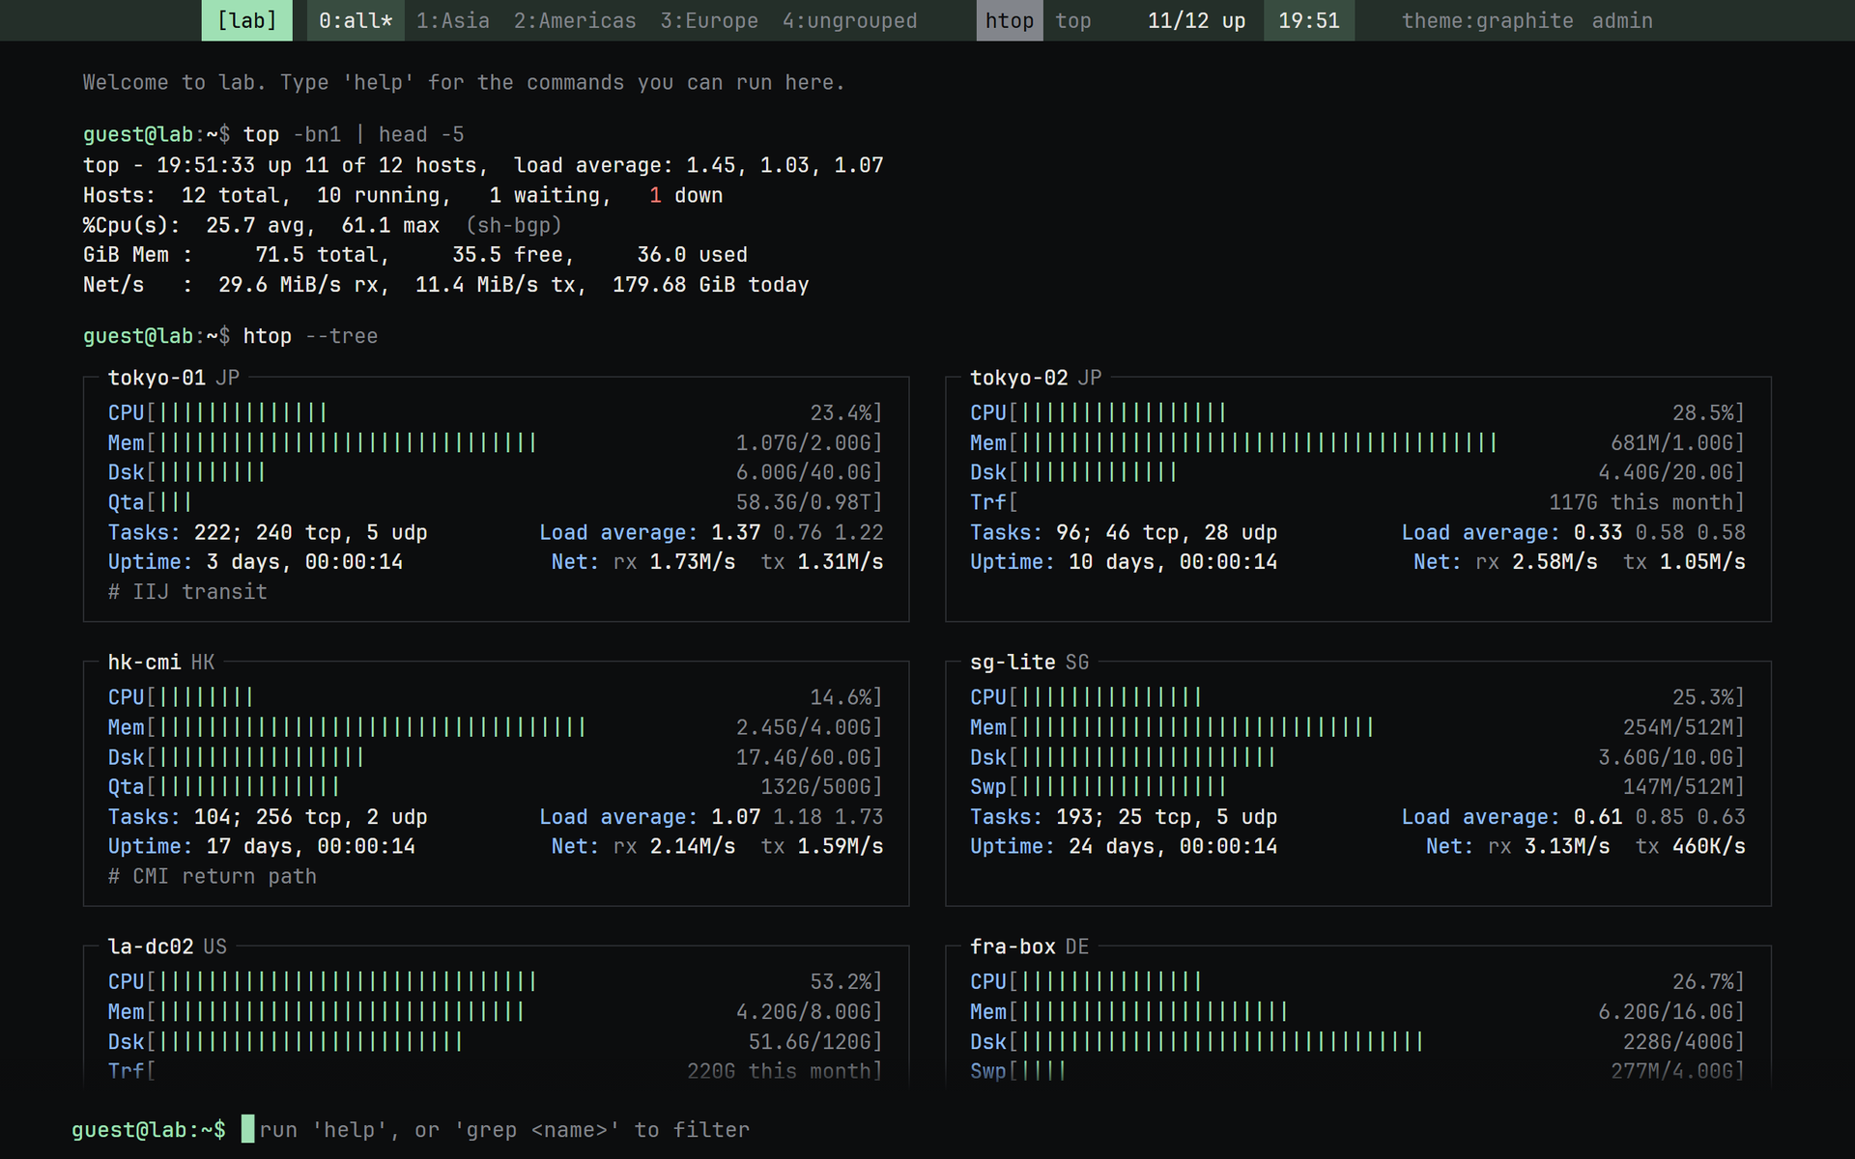Click the '# CMI return path' comment
Screen dimensions: 1855x1159
[x=213, y=877]
